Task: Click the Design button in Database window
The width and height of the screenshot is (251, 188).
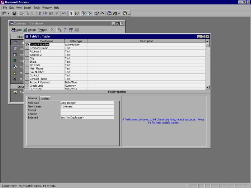Action: click(30, 30)
